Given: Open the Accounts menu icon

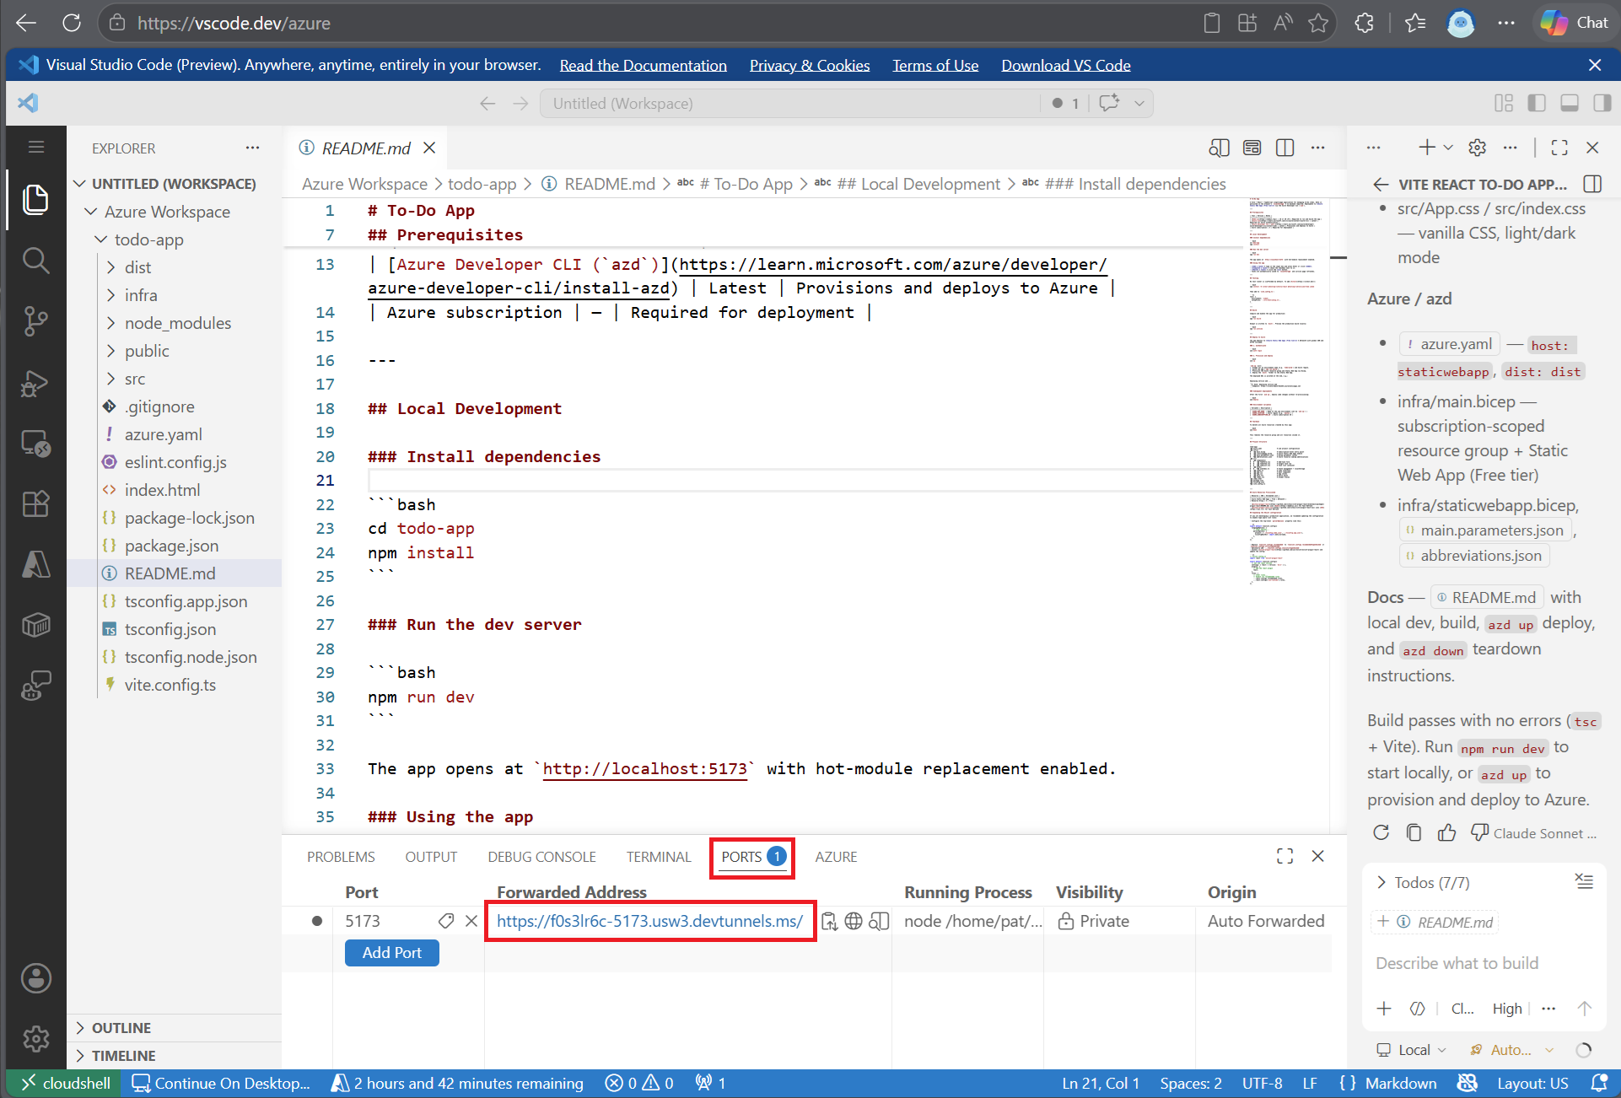Looking at the screenshot, I should pos(35,978).
